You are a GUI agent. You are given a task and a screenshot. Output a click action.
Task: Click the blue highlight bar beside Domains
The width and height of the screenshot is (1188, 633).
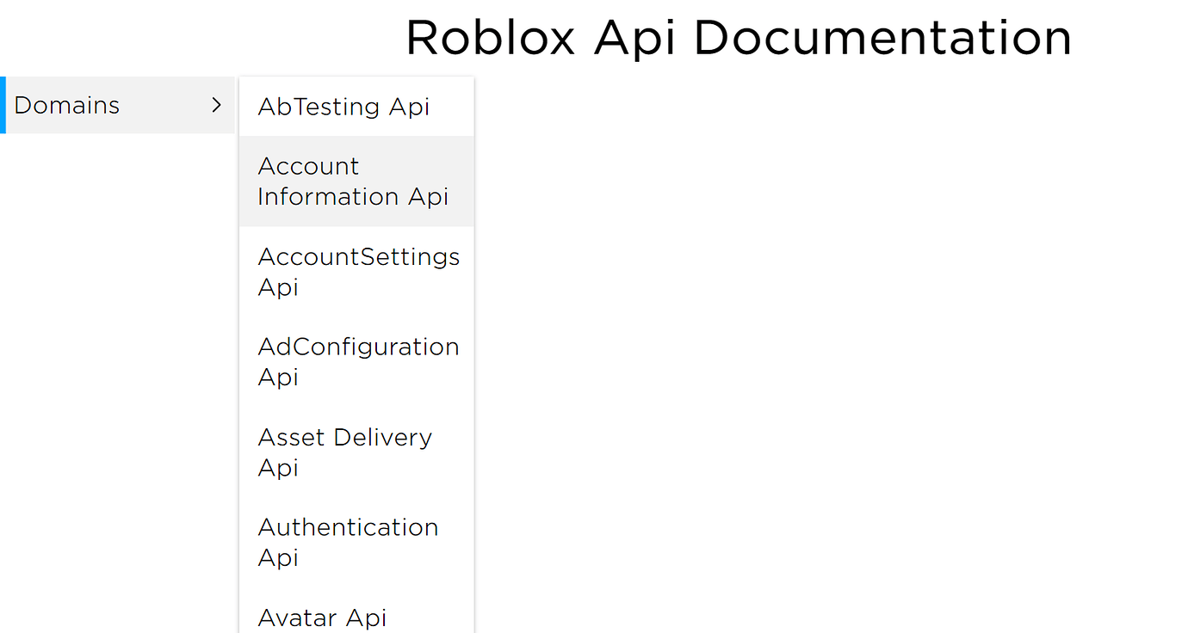(x=2, y=105)
